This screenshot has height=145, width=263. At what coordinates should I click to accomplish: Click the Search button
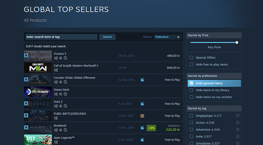(107, 37)
